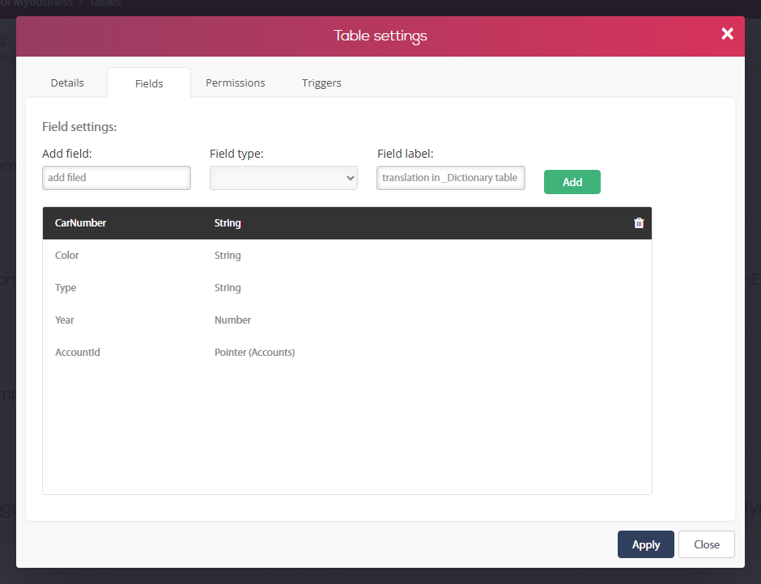The height and width of the screenshot is (584, 761).
Task: Click the String type of CarNumber
Action: 227,223
